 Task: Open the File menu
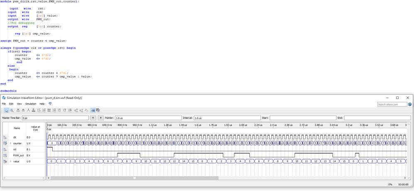pyautogui.click(x=4, y=104)
